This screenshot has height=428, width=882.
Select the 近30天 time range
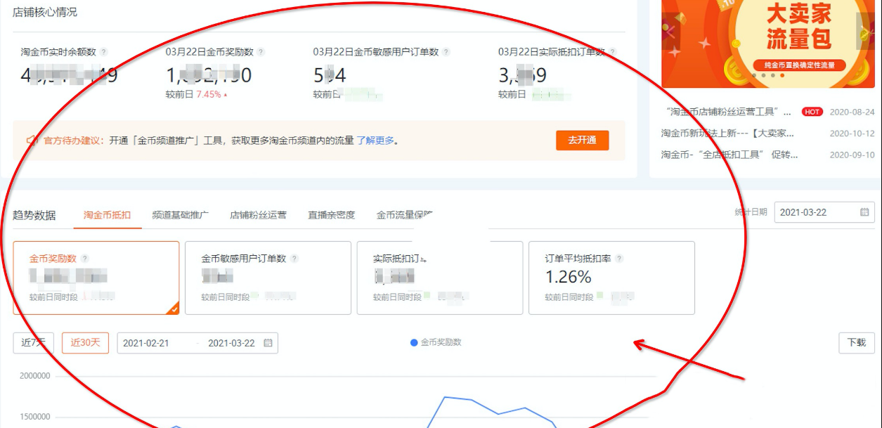tap(84, 343)
